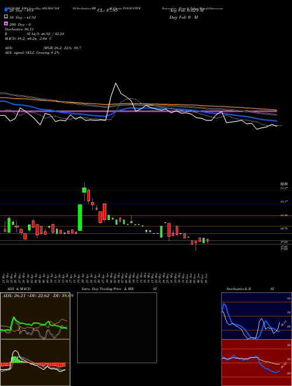292x386 pixels.
Task: Open the ADX indicator sub-chart panel
Action: [x=35, y=316]
